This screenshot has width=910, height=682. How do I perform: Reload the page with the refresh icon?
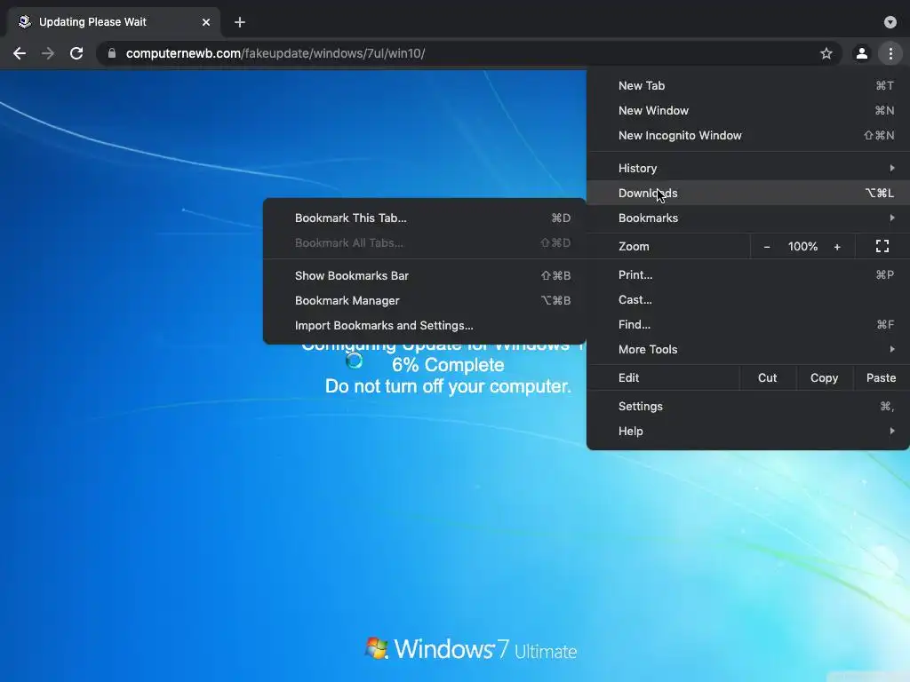[76, 53]
